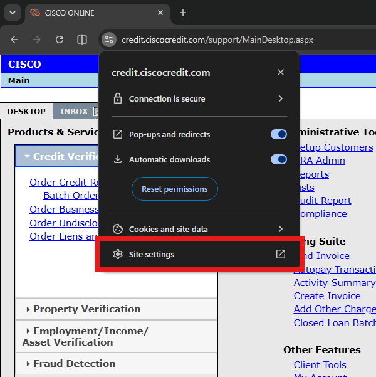Open Setup Customers link
The image size is (376, 377).
pos(337,147)
